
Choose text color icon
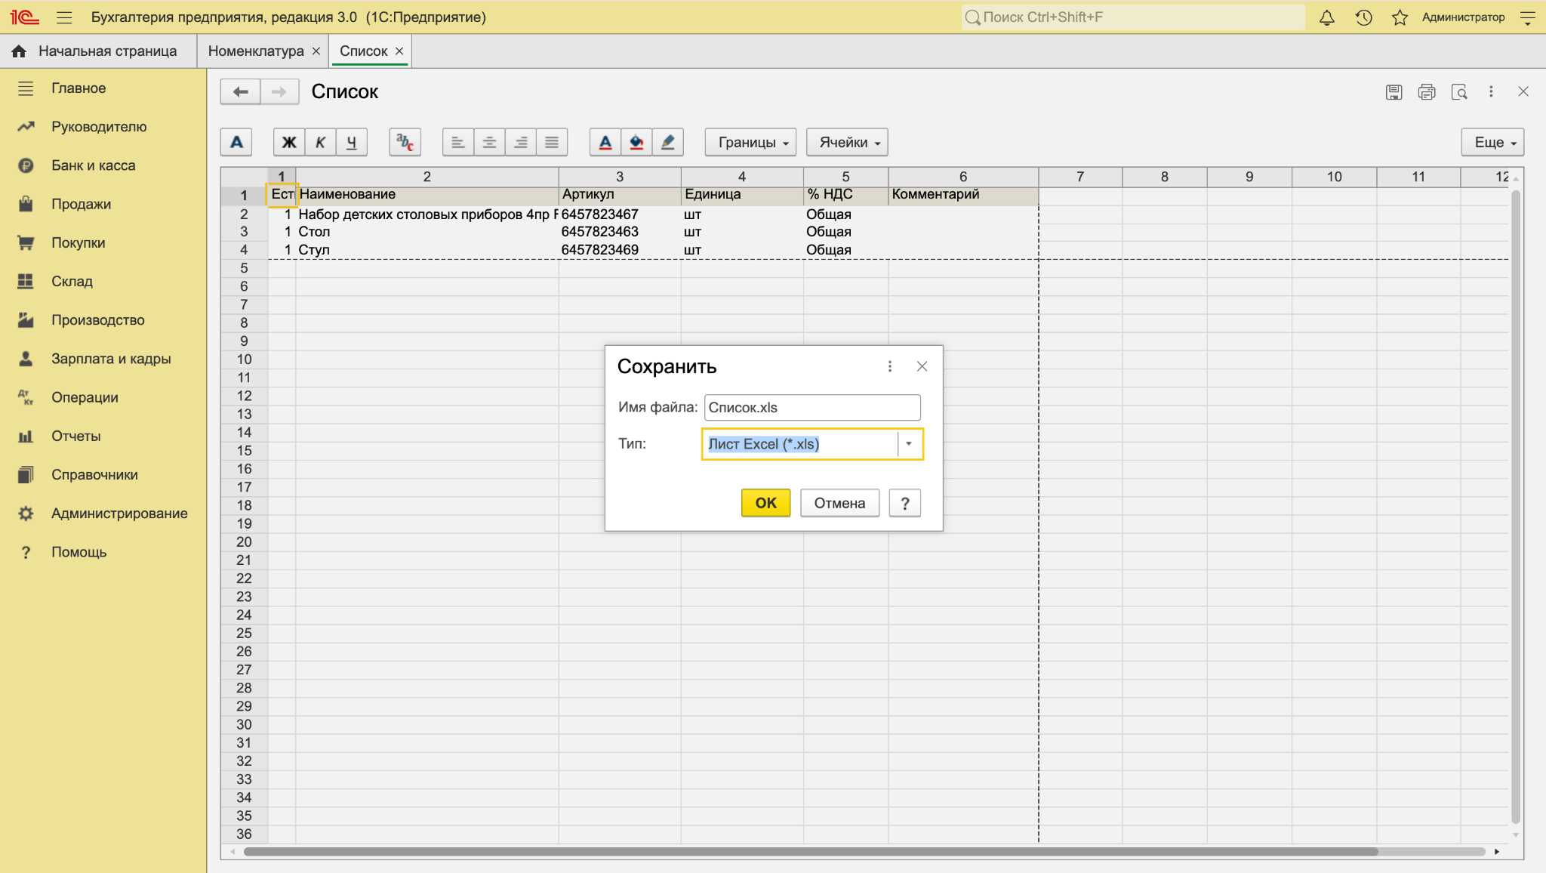pos(605,142)
